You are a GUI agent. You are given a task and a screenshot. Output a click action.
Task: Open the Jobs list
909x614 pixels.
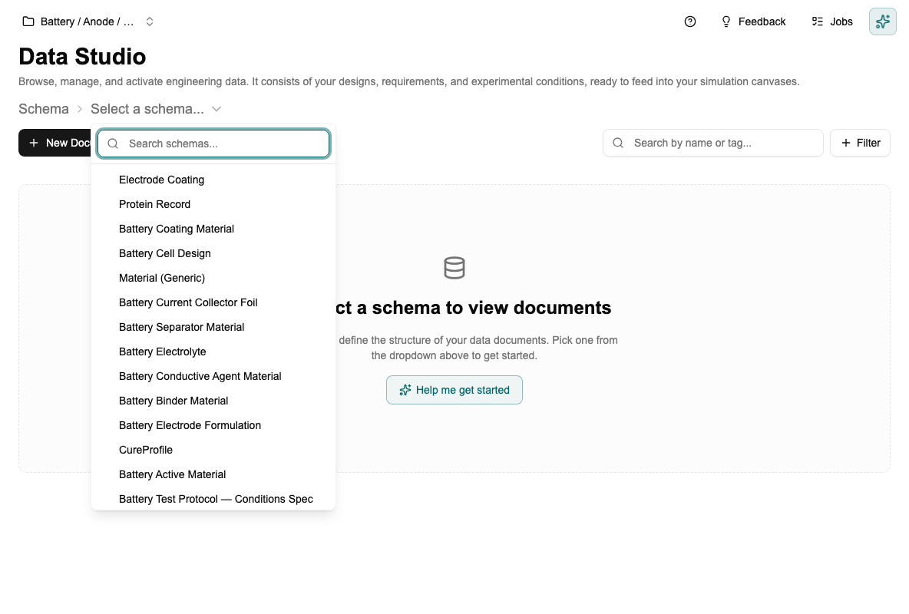832,21
